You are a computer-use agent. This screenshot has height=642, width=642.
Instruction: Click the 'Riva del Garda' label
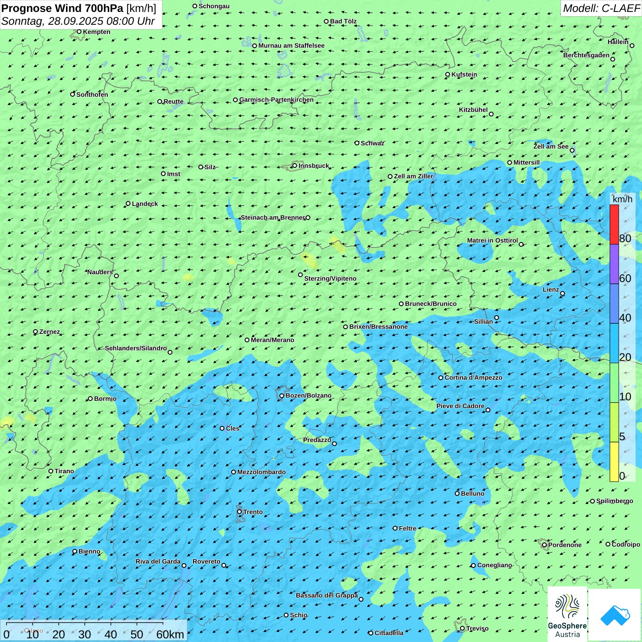click(x=158, y=561)
